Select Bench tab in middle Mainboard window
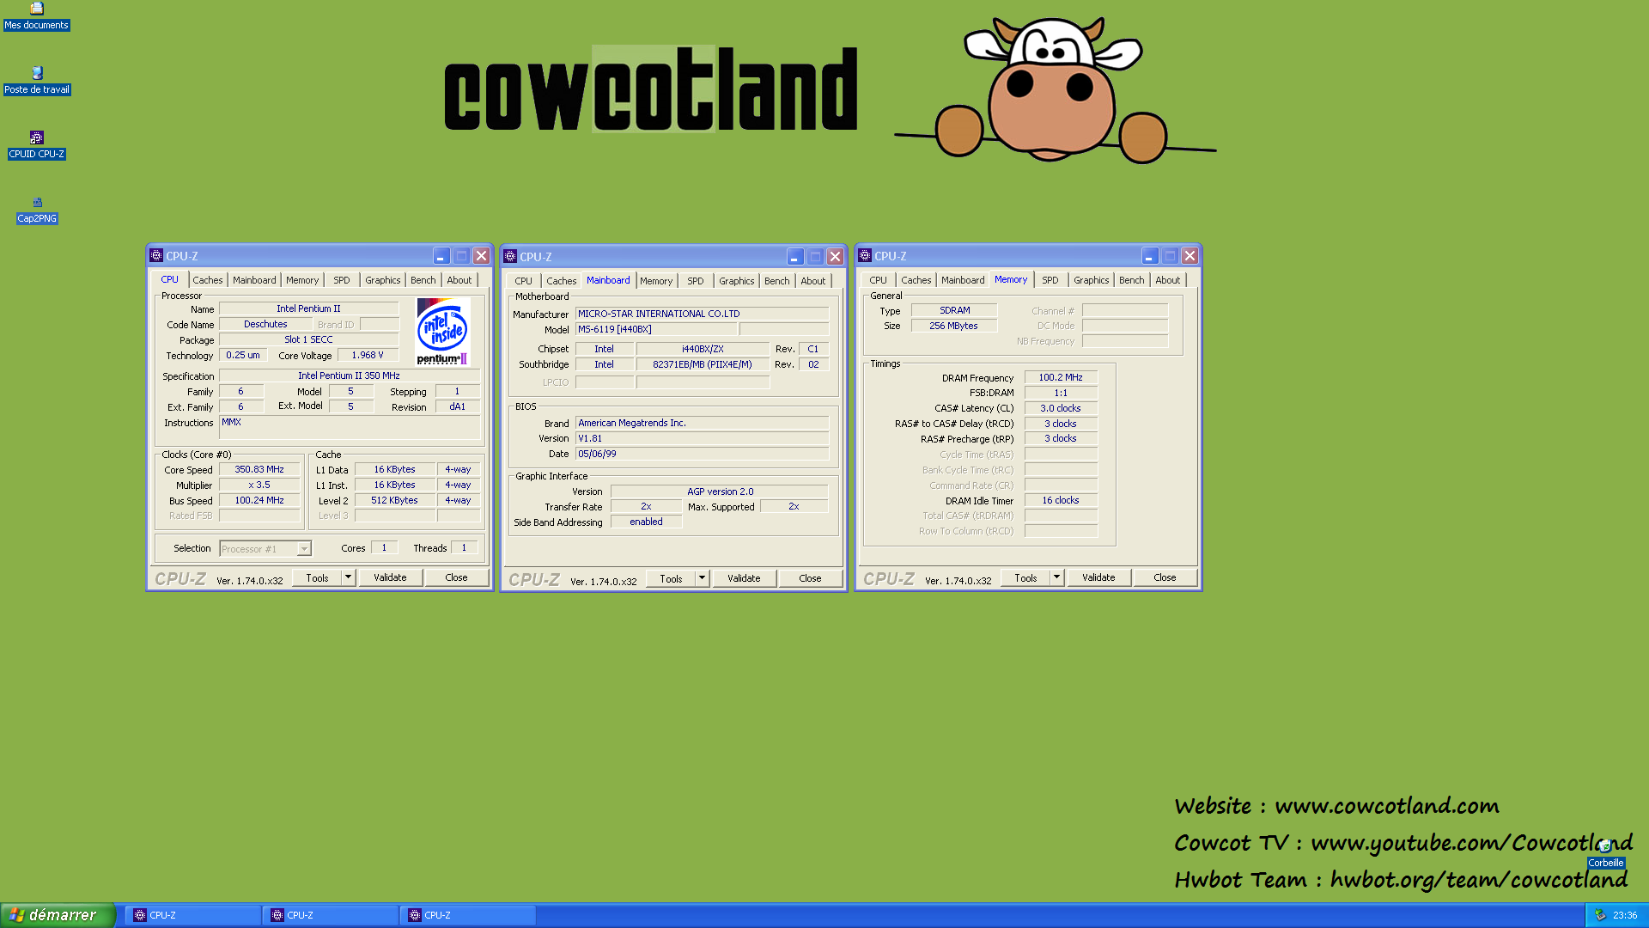 [776, 281]
